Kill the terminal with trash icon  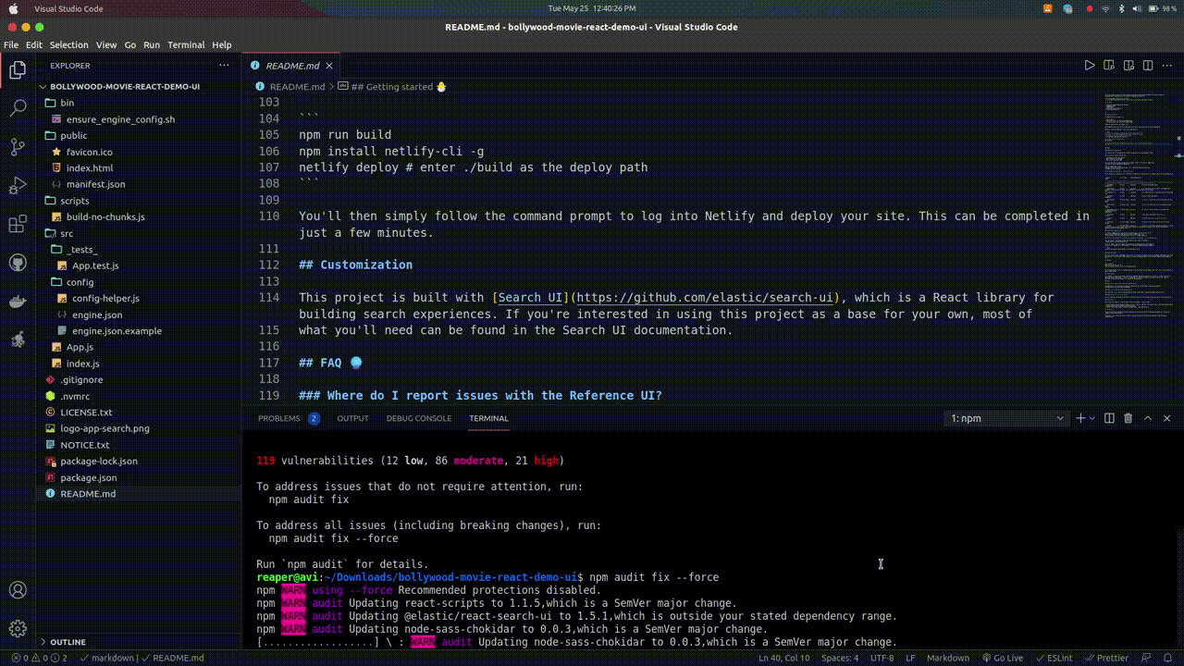click(x=1128, y=418)
